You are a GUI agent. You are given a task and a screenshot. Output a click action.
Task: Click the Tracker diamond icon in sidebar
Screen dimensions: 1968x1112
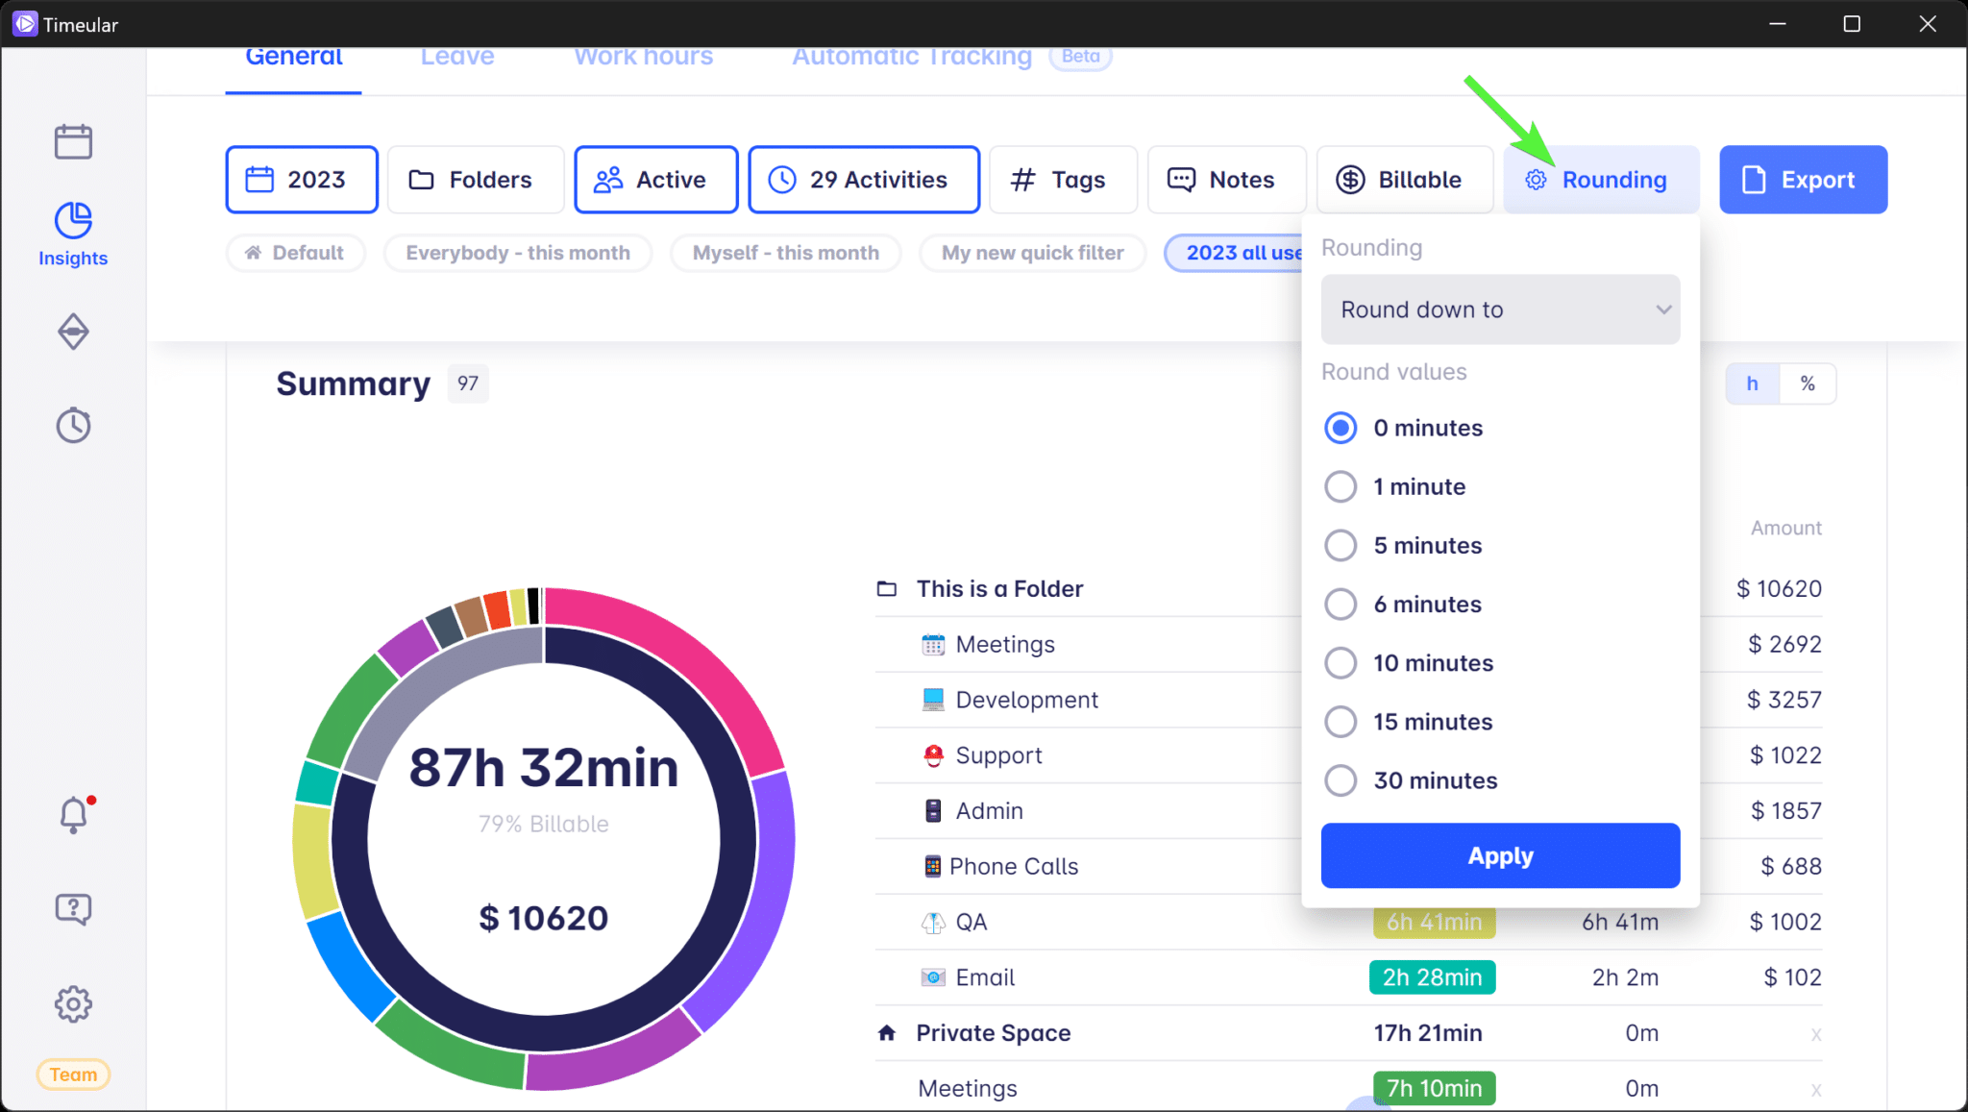pyautogui.click(x=73, y=332)
